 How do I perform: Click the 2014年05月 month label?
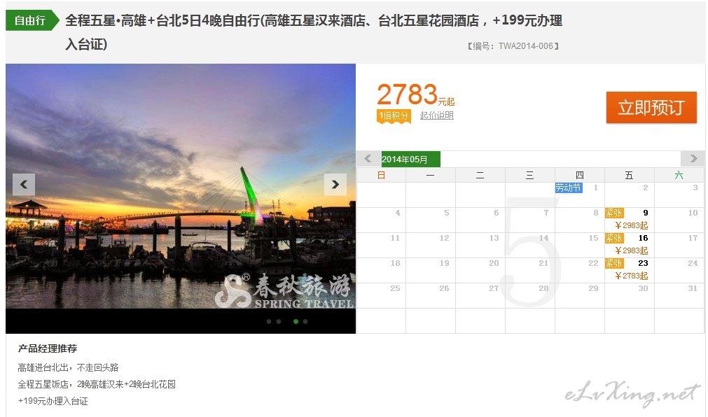410,160
